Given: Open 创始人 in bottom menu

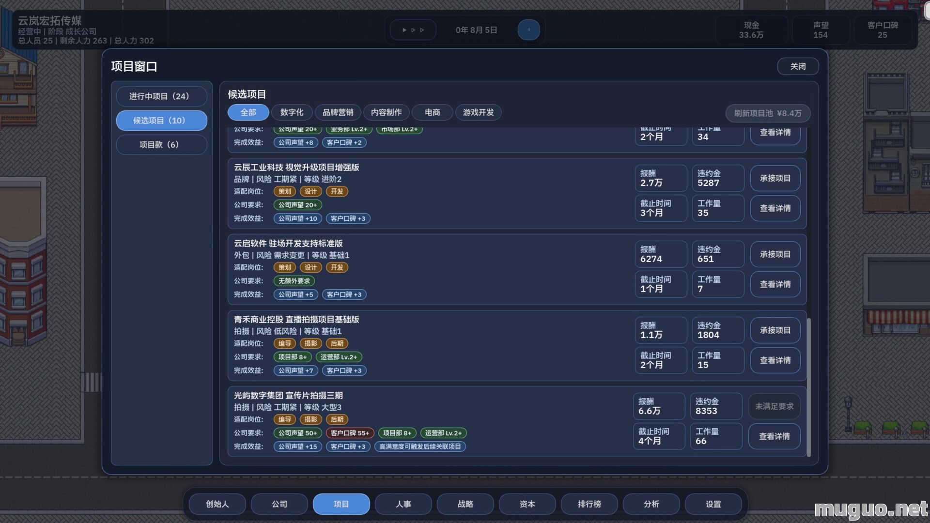Looking at the screenshot, I should (217, 504).
